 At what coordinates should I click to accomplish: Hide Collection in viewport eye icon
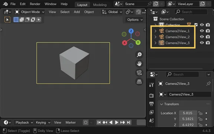coord(202,25)
